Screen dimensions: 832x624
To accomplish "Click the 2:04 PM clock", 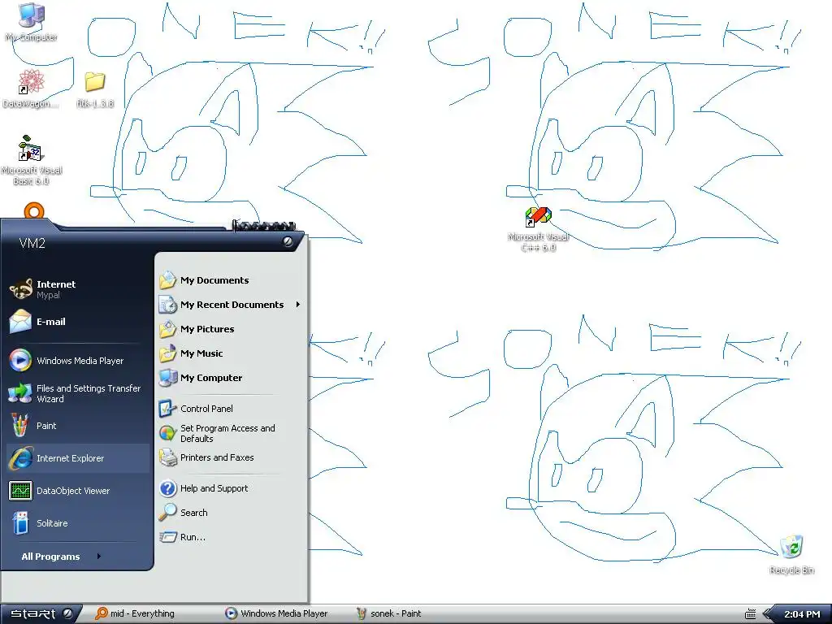I will click(x=802, y=614).
